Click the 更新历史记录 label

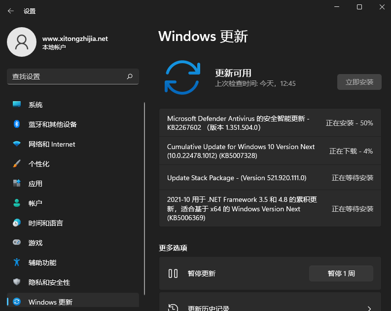[208, 308]
